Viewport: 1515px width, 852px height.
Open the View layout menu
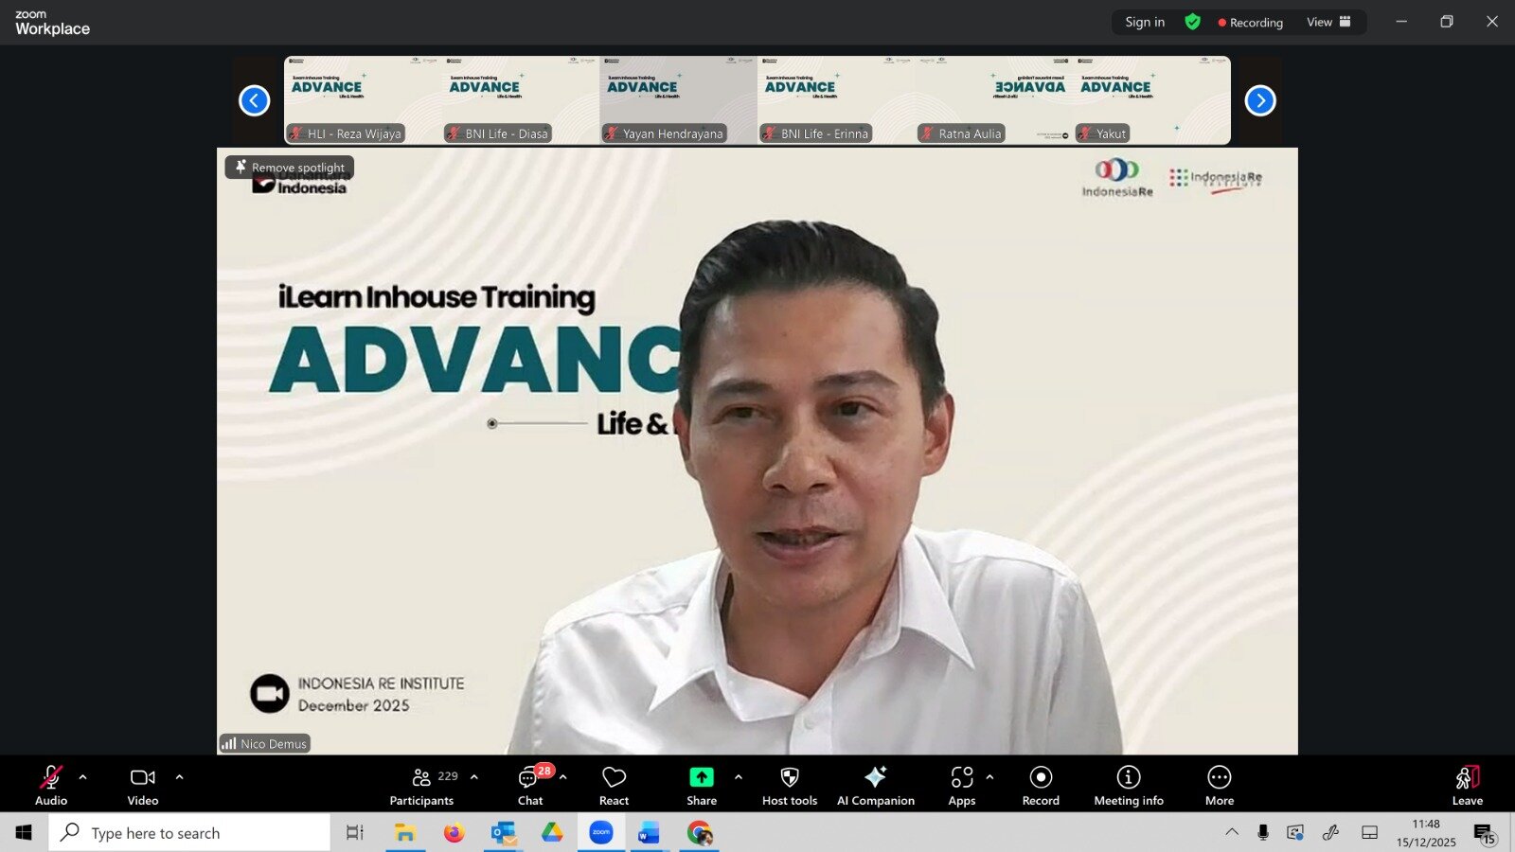(1328, 22)
